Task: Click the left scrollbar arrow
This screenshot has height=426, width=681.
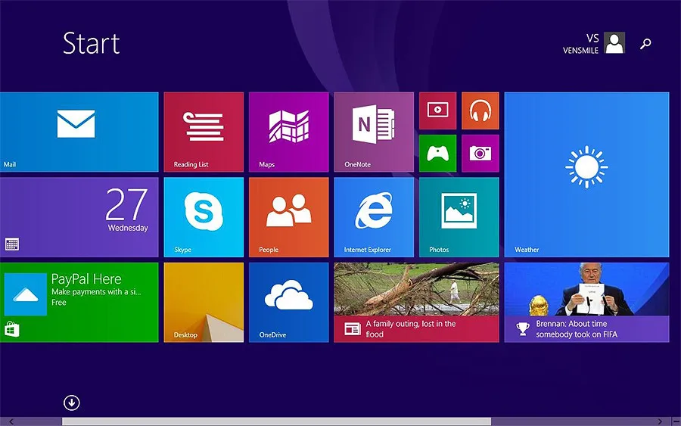Action: click(x=11, y=421)
